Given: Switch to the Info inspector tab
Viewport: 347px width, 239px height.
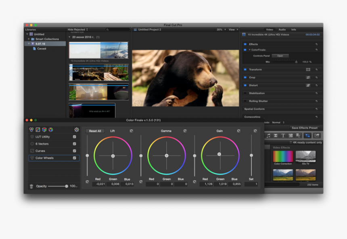Looking at the screenshot, I should pyautogui.click(x=293, y=30).
